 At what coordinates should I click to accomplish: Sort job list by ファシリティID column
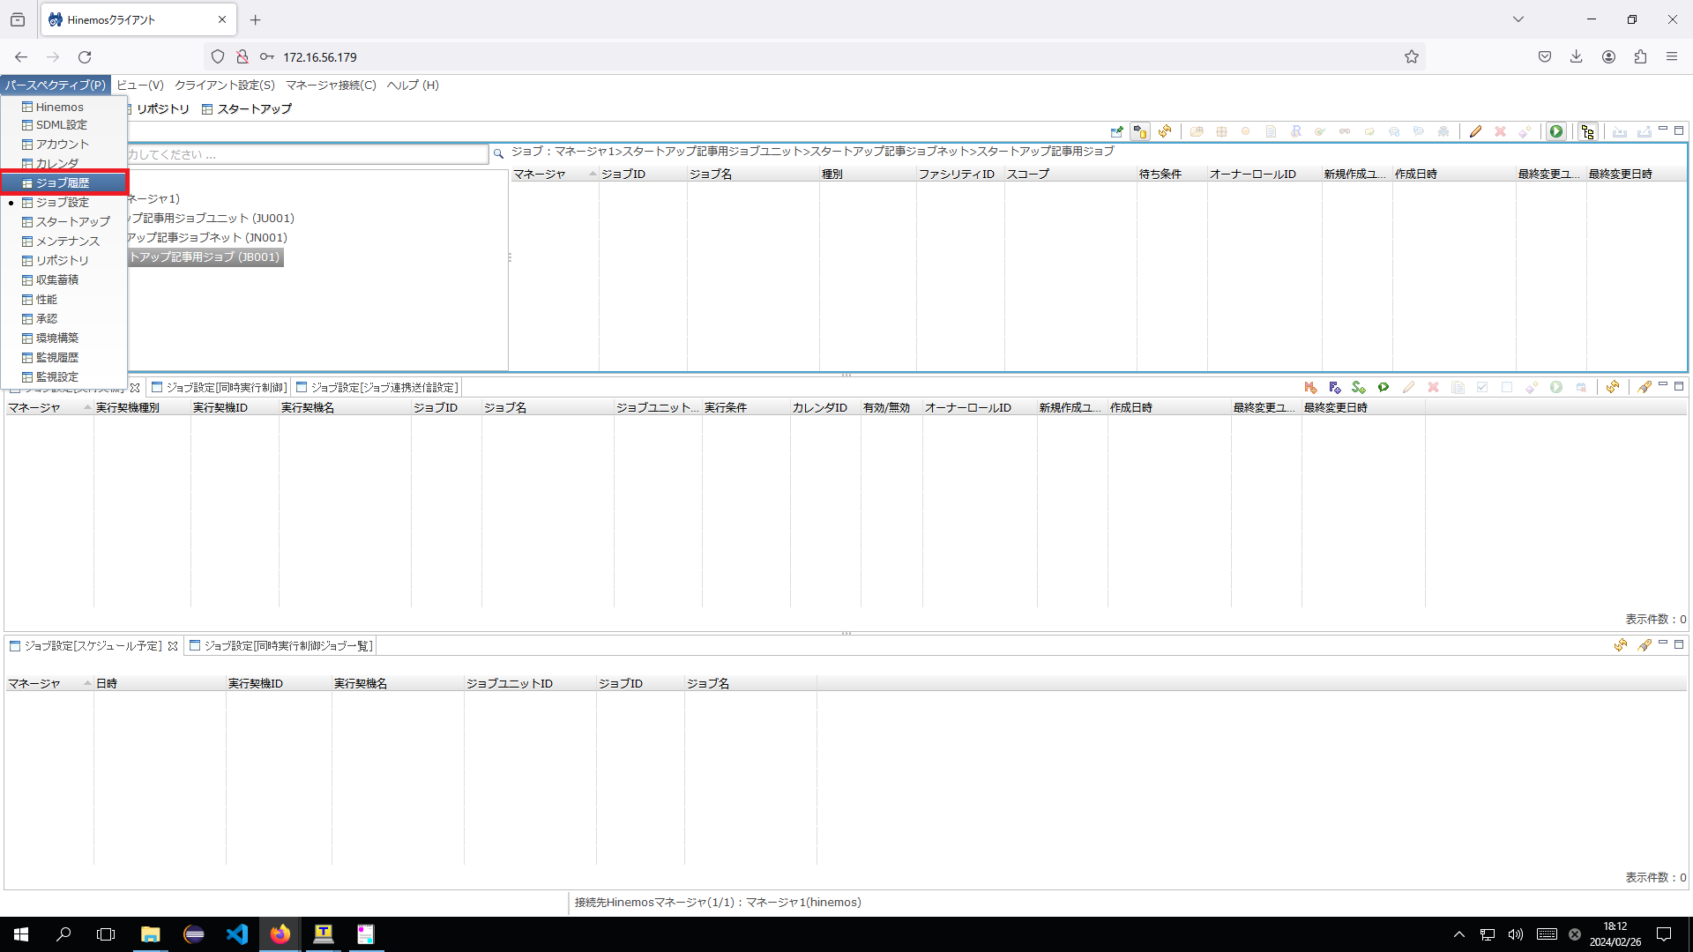coord(960,175)
